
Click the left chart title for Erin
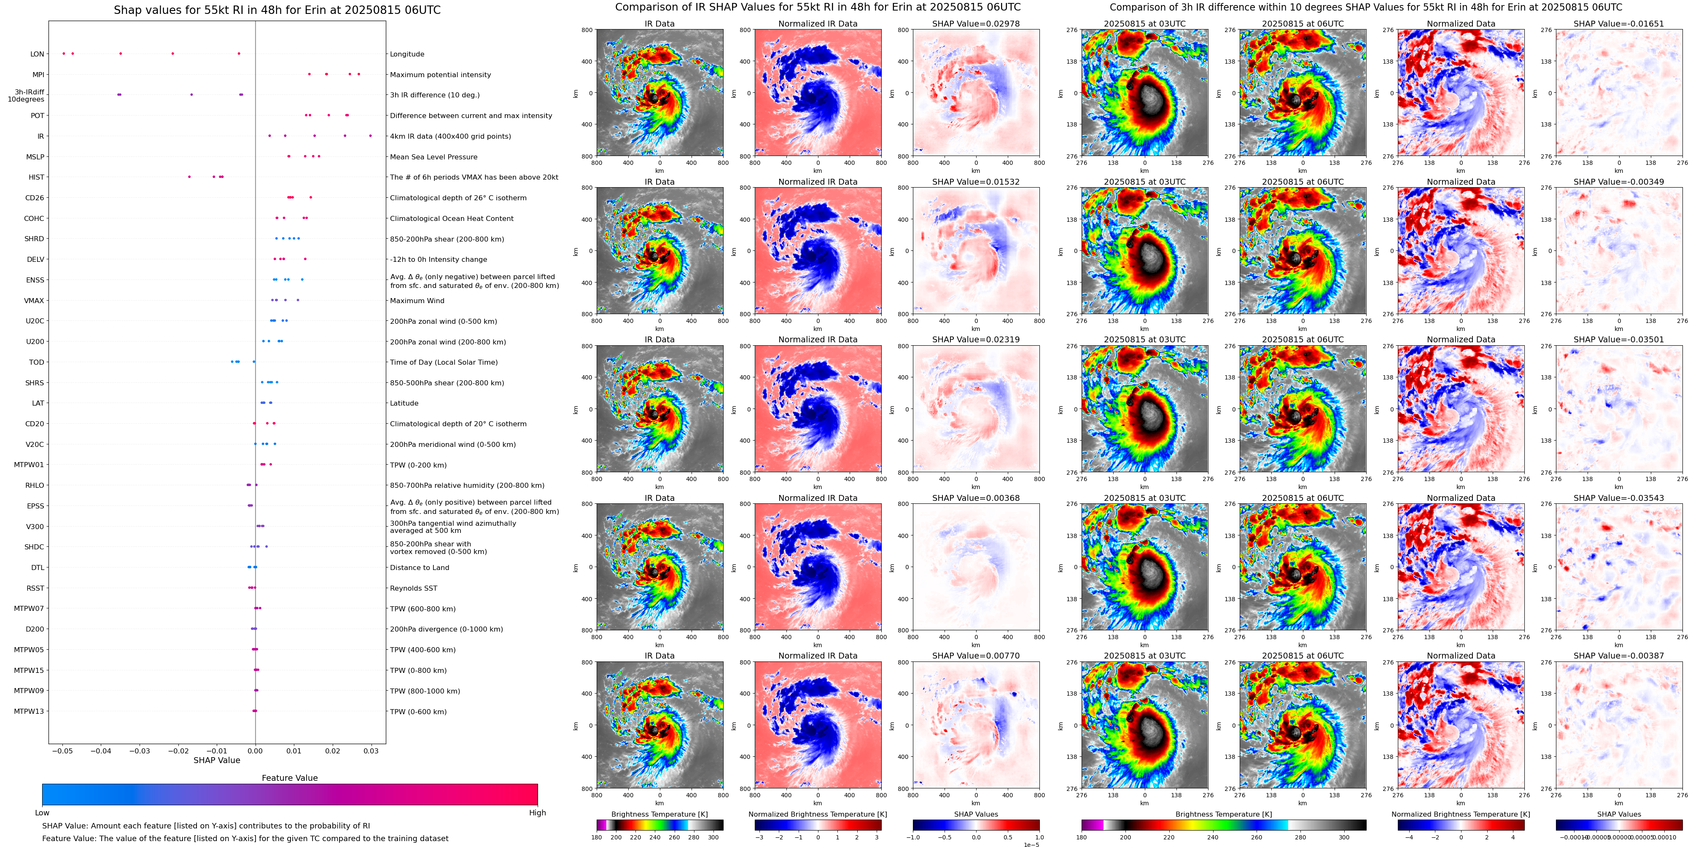(277, 10)
